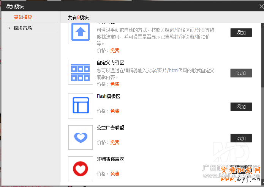Screen dimensions: 264x187
Task: Click the 共有8模块 count header
Action: point(78,17)
